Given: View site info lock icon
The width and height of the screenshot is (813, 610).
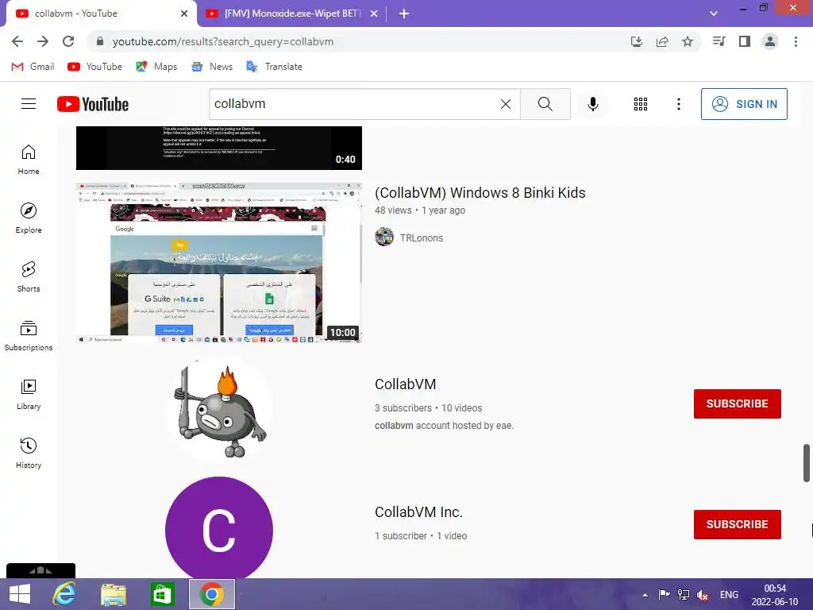Looking at the screenshot, I should coord(100,41).
